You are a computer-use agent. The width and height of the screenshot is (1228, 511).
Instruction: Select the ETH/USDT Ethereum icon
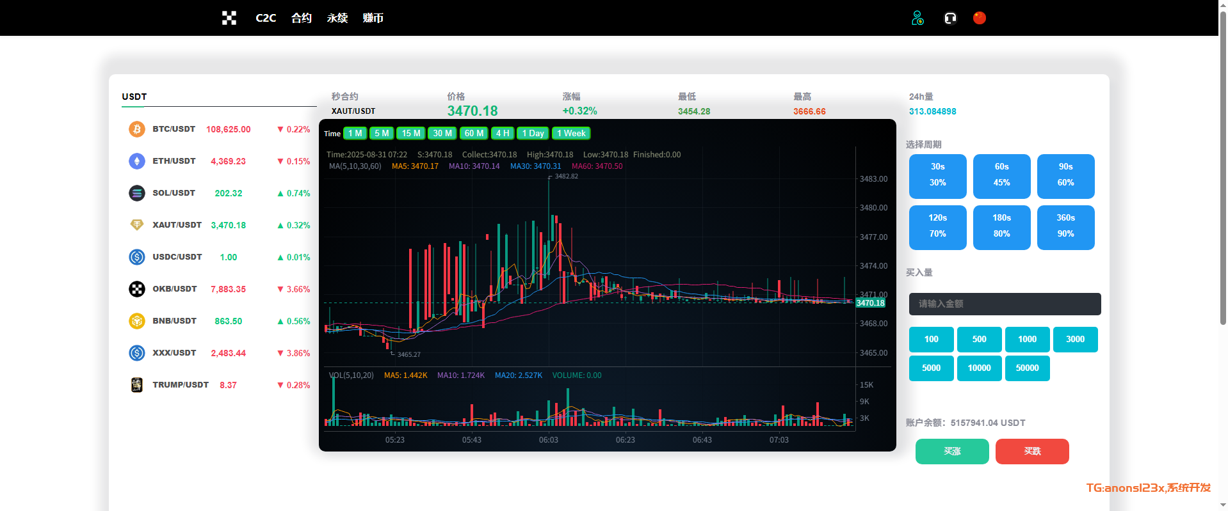point(137,161)
